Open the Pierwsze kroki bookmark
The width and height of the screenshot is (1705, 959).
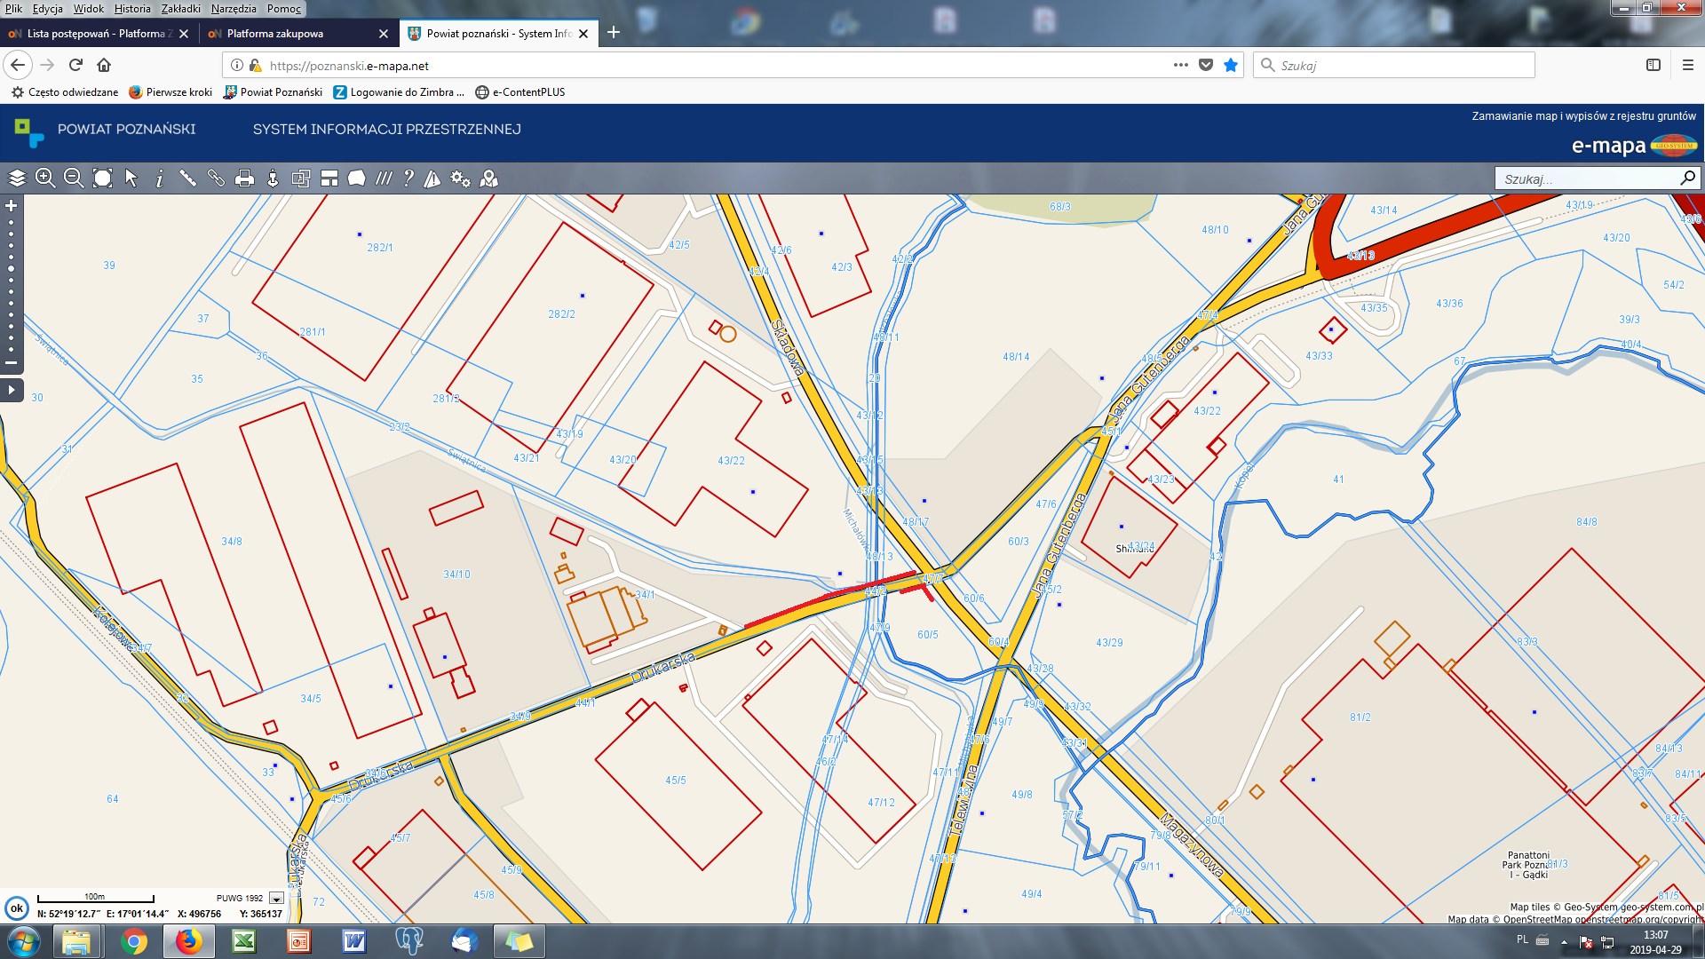pyautogui.click(x=170, y=92)
